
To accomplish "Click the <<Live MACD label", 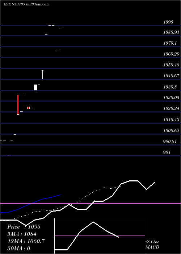I will tap(152, 245).
